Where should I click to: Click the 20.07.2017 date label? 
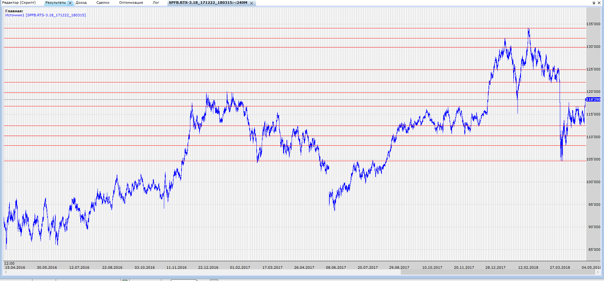coord(368,267)
